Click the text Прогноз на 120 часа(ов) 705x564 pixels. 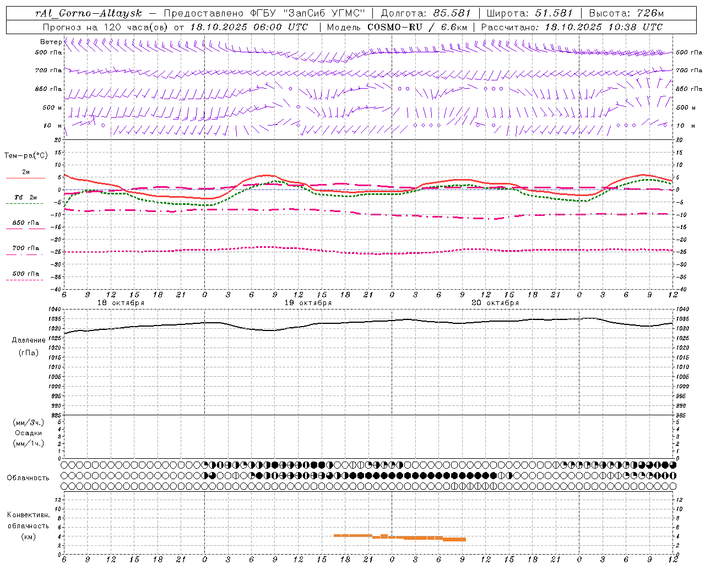106,26
